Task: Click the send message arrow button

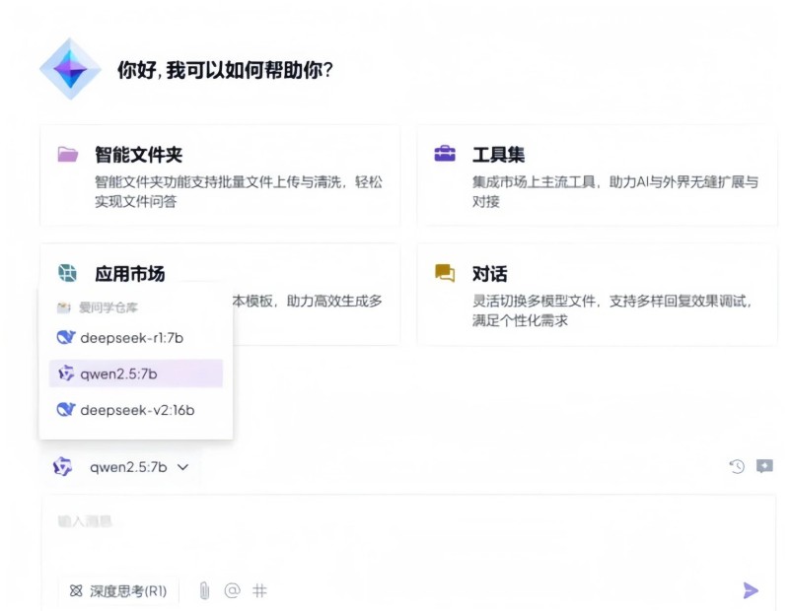Action: pyautogui.click(x=751, y=590)
